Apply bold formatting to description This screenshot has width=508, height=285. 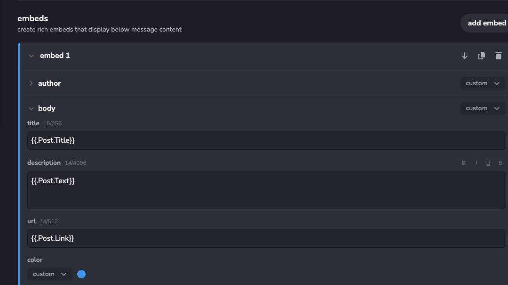(464, 163)
